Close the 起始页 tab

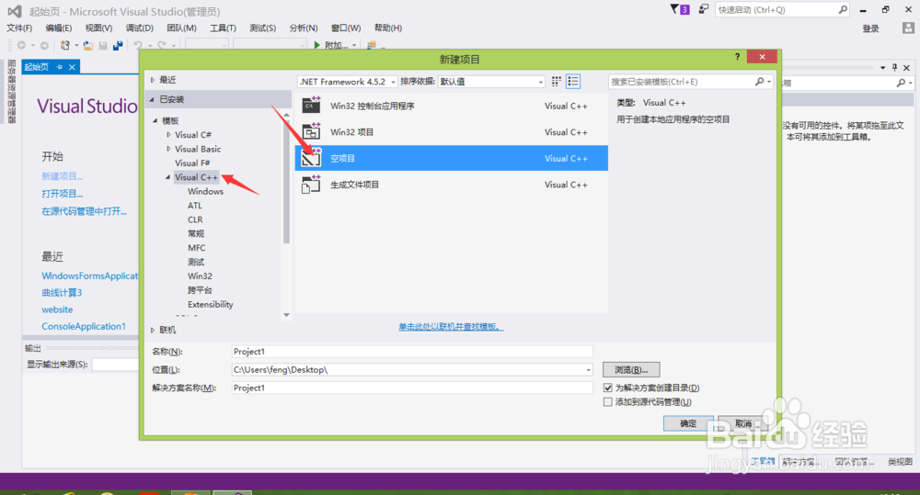point(72,67)
